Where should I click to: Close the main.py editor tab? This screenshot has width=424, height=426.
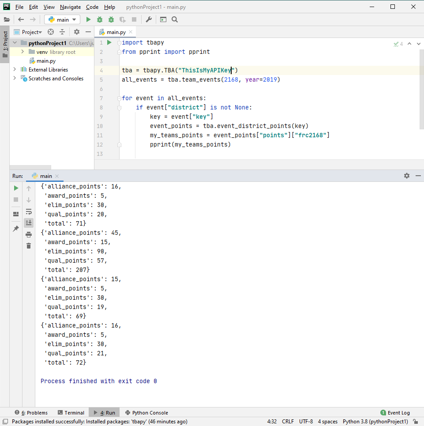pyautogui.click(x=131, y=32)
